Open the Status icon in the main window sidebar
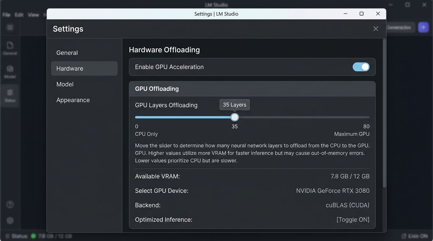 pyautogui.click(x=10, y=95)
